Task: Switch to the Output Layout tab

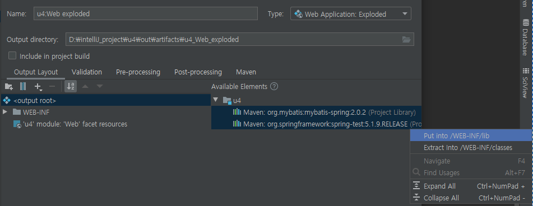Action: point(36,72)
